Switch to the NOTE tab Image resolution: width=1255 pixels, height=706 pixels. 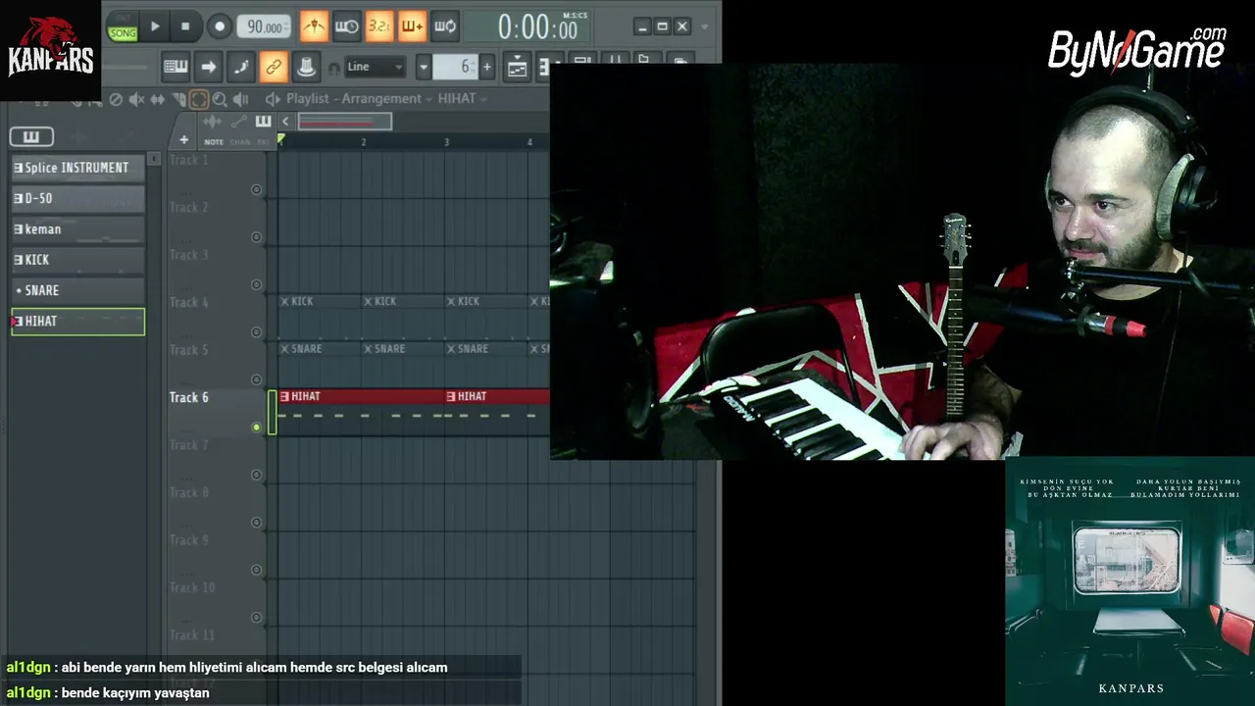click(214, 142)
